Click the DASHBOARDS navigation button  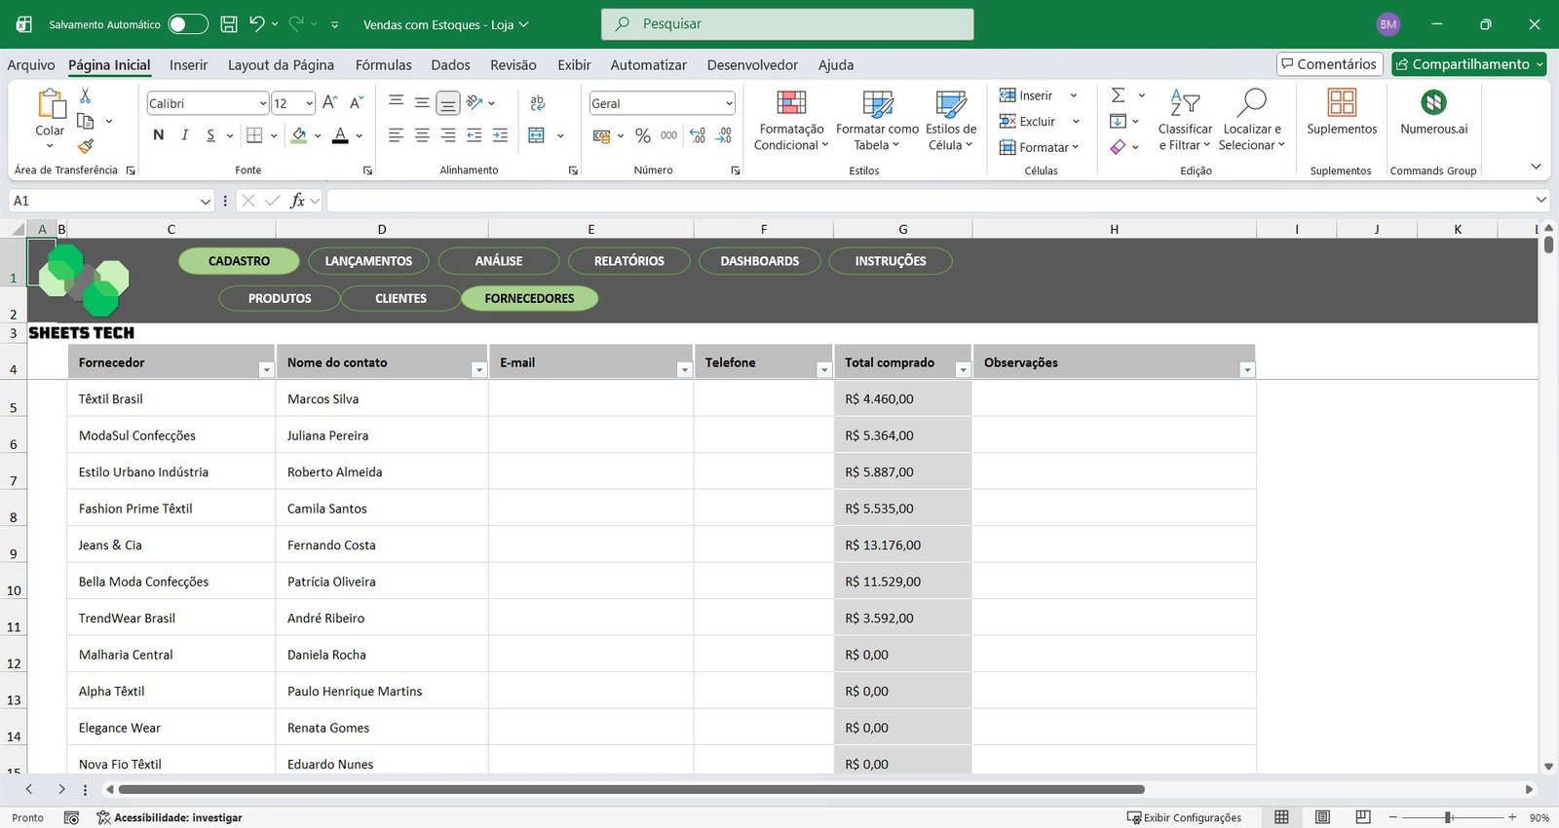[x=759, y=261]
